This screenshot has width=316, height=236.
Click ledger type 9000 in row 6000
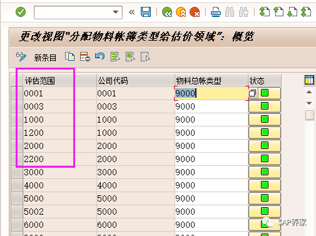coord(212,225)
